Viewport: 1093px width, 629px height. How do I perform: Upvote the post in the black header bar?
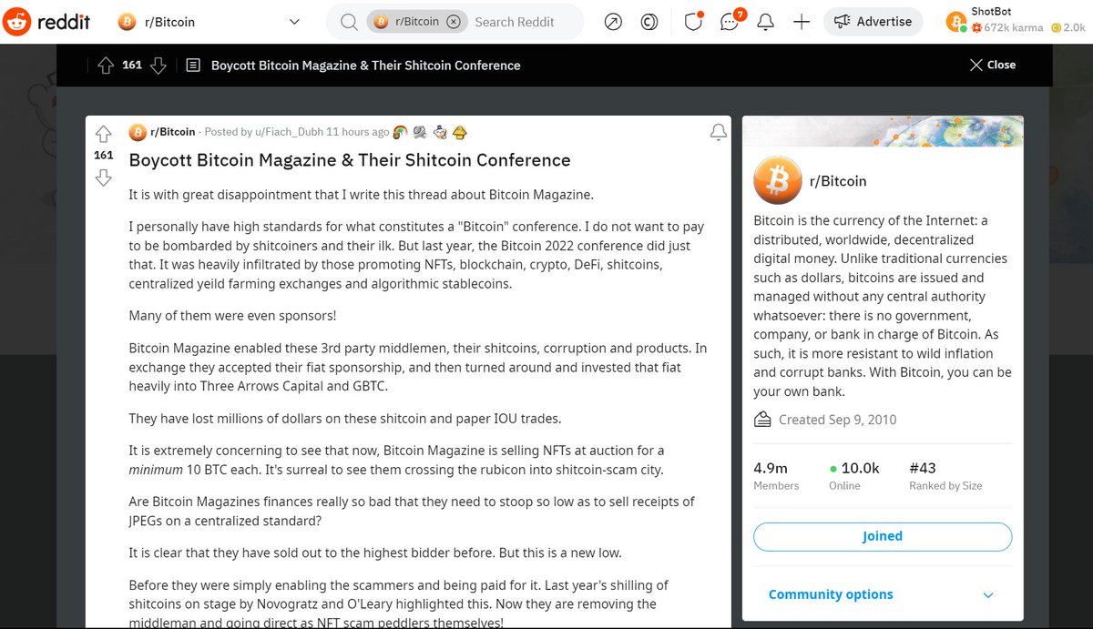[x=106, y=66]
